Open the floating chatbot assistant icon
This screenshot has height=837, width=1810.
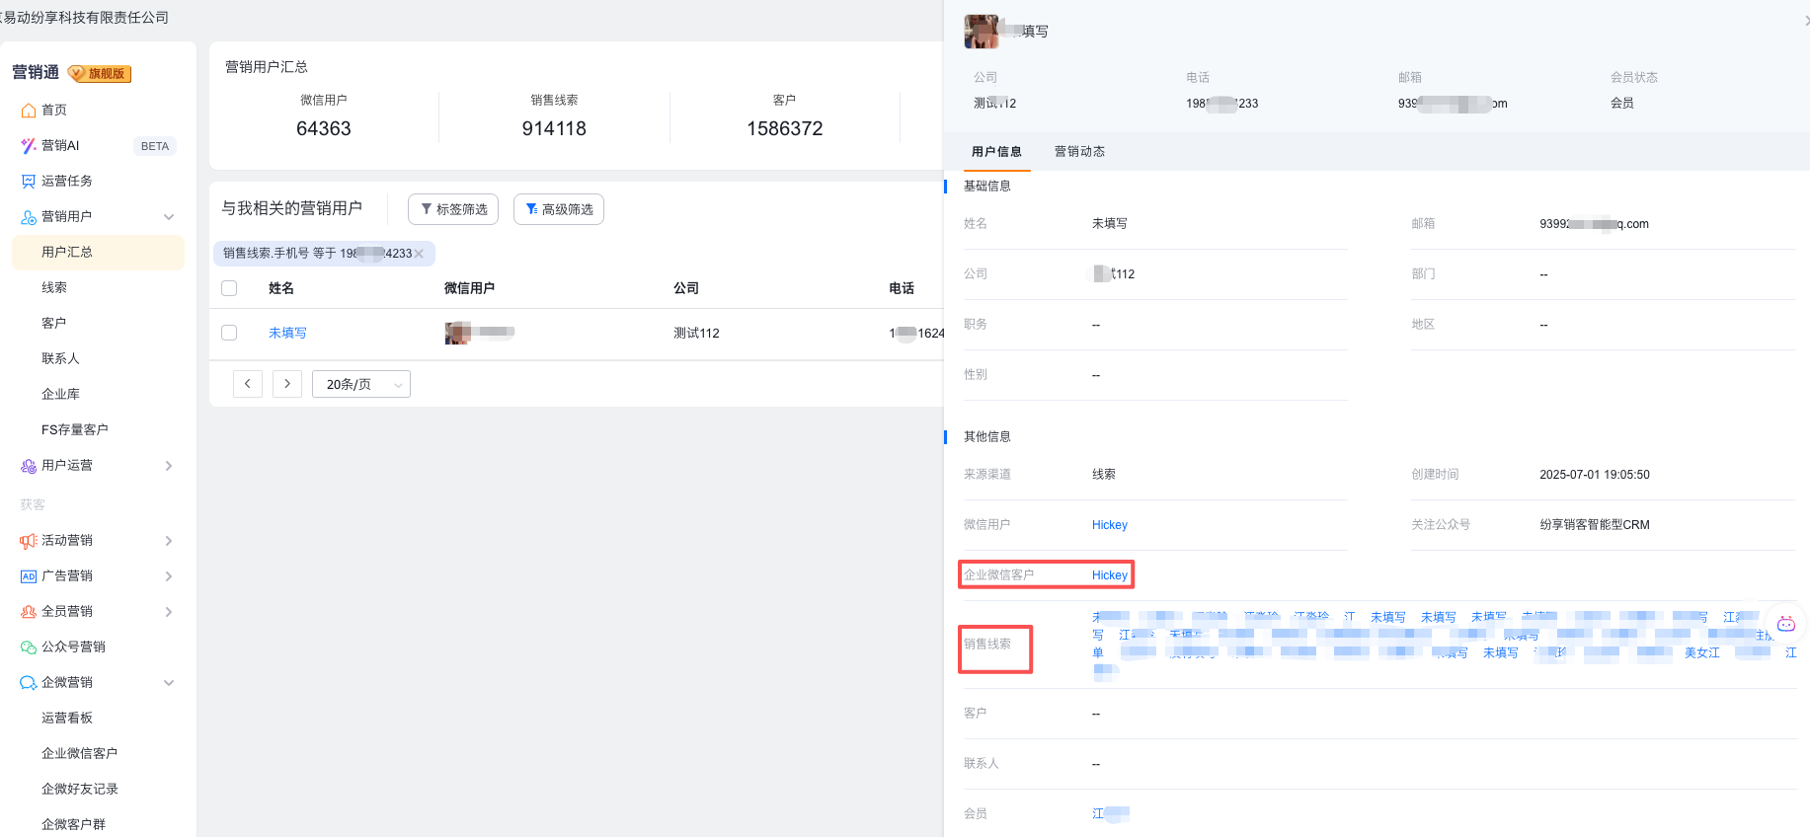(1785, 624)
